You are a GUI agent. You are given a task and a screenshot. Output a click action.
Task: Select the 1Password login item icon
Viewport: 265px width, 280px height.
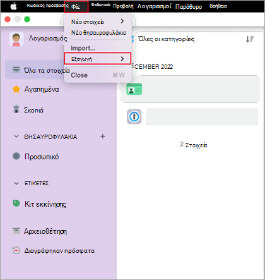[134, 116]
